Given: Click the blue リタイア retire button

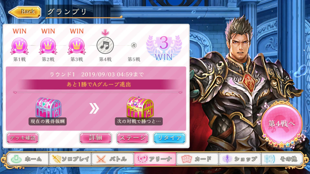Looking at the screenshot, I should [x=170, y=138].
